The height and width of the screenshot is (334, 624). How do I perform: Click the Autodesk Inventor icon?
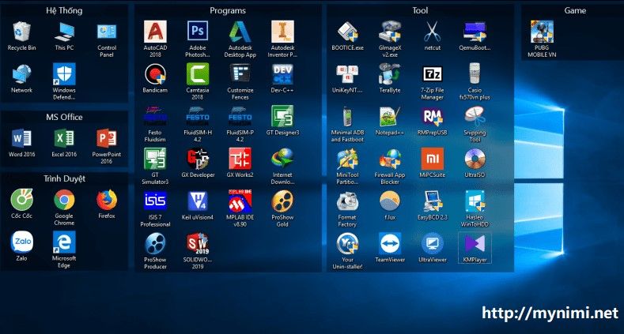point(282,32)
